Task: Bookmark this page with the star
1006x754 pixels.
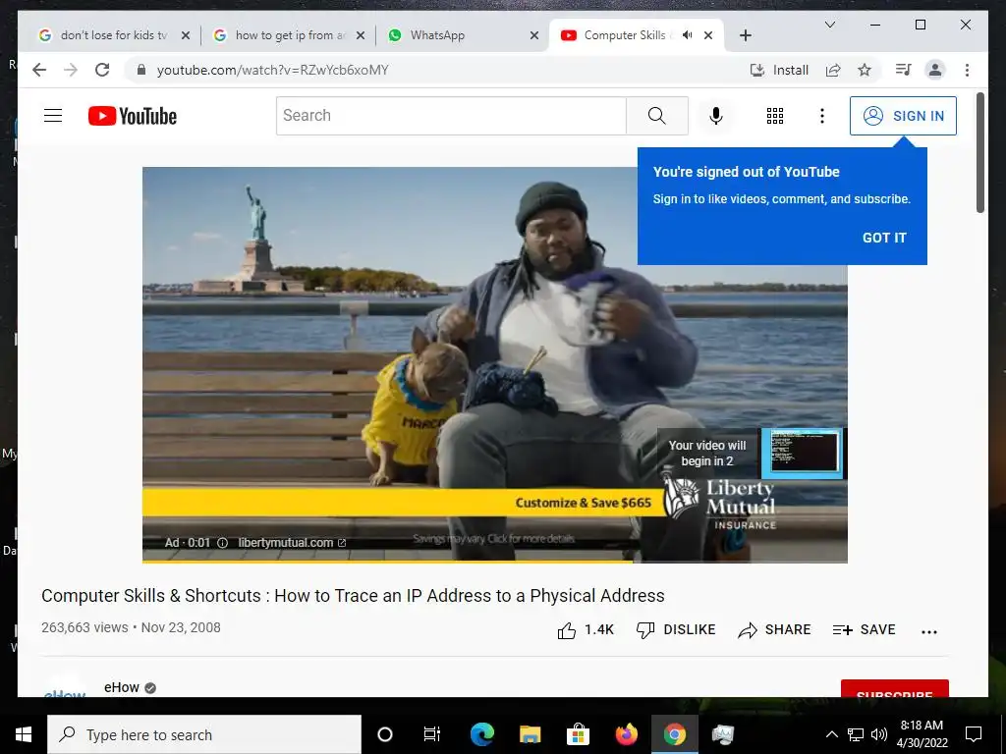Action: (865, 70)
